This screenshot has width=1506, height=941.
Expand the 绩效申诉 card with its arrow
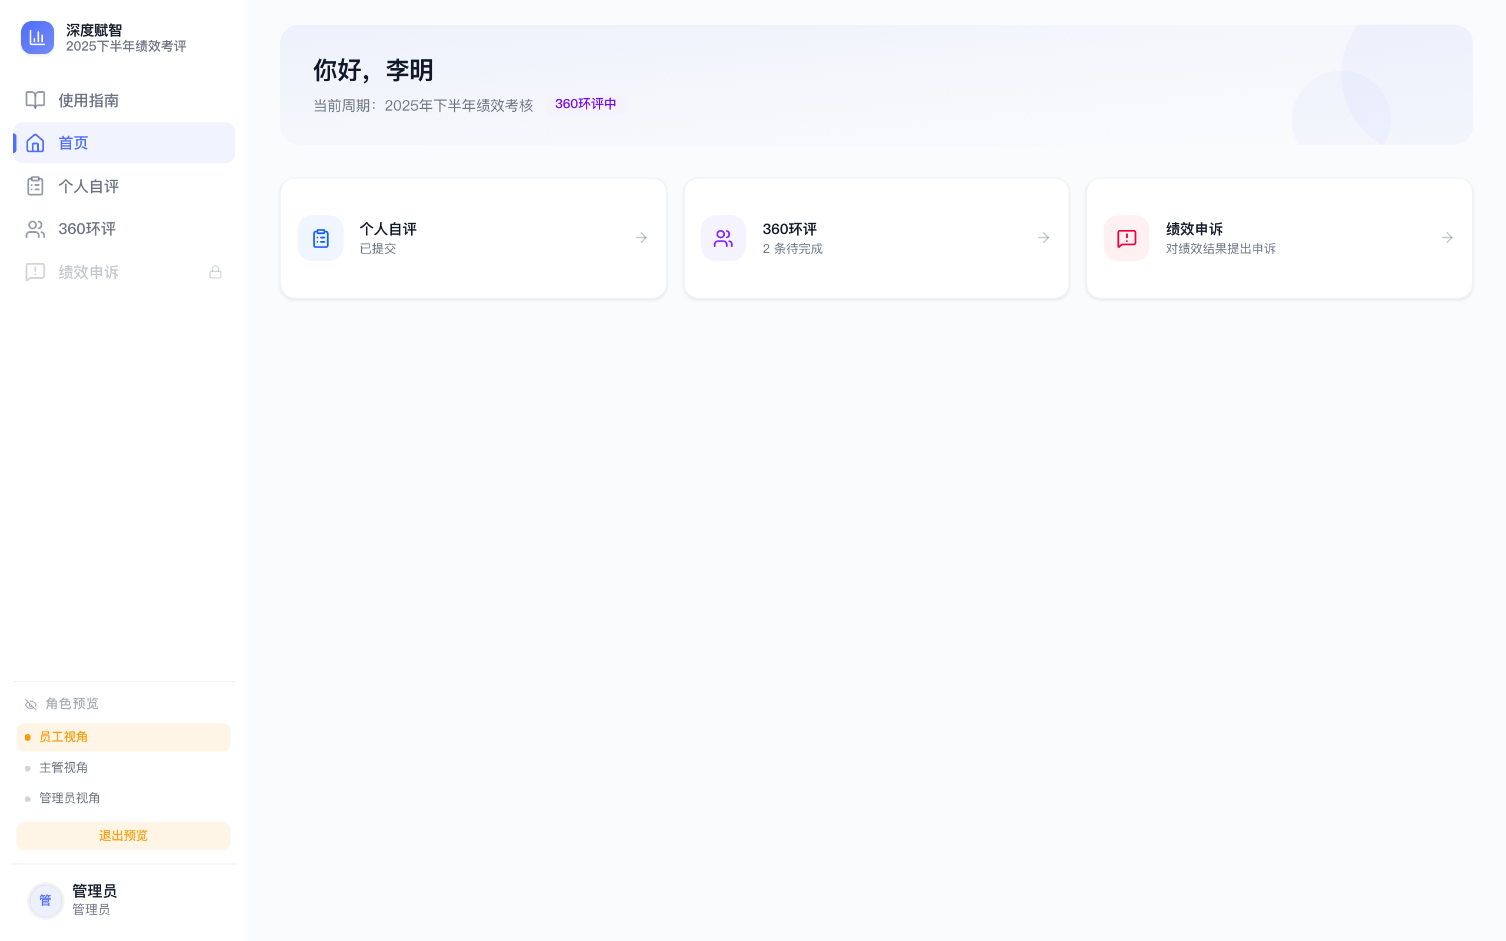point(1447,238)
